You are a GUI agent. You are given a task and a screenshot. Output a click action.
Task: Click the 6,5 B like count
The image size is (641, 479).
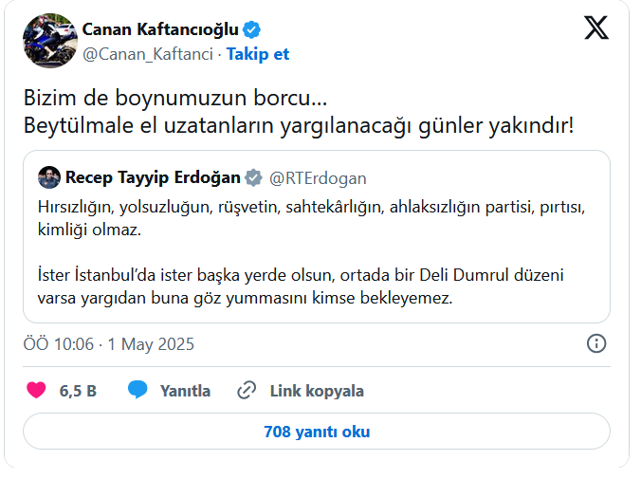(x=78, y=391)
